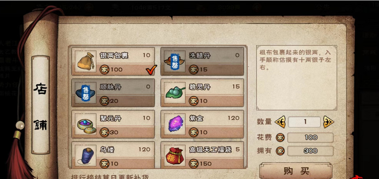Select the purple 紫金 ore icon
Screen dimensions: 379x179
[x=175, y=124]
